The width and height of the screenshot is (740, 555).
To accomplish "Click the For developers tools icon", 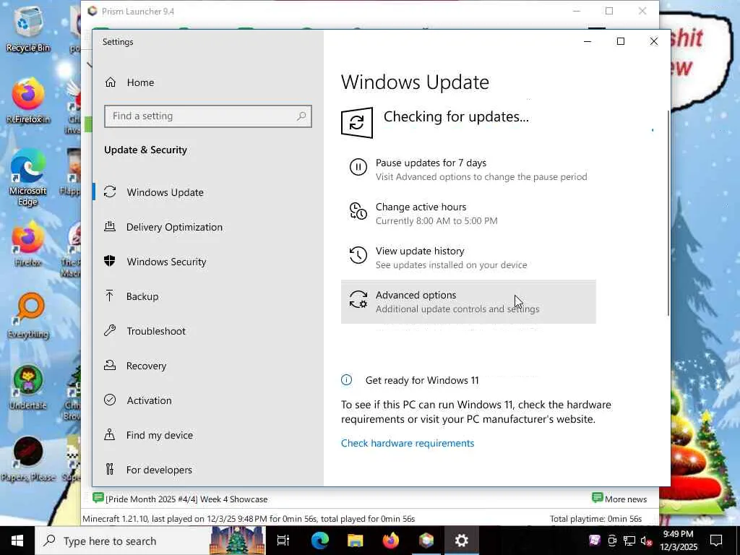I will 110,469.
